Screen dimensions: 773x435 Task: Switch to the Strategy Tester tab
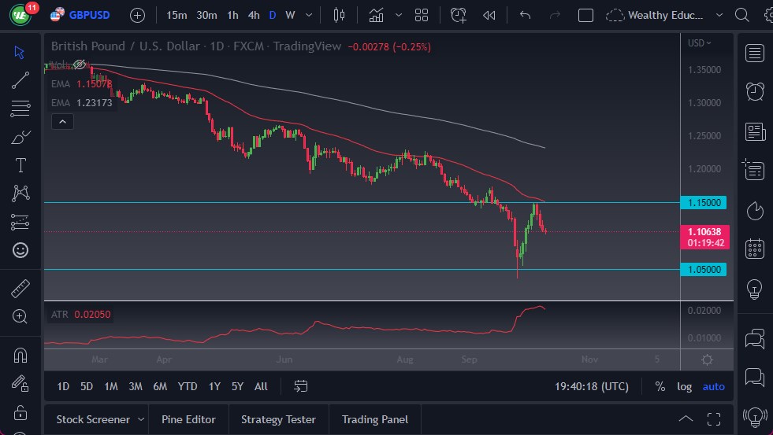click(x=278, y=419)
